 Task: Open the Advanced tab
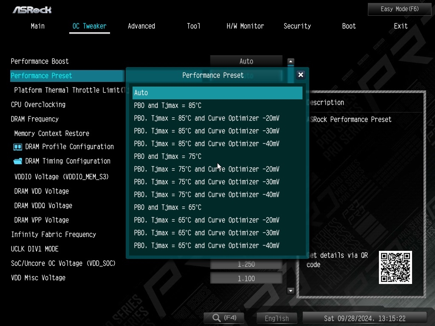pyautogui.click(x=141, y=26)
